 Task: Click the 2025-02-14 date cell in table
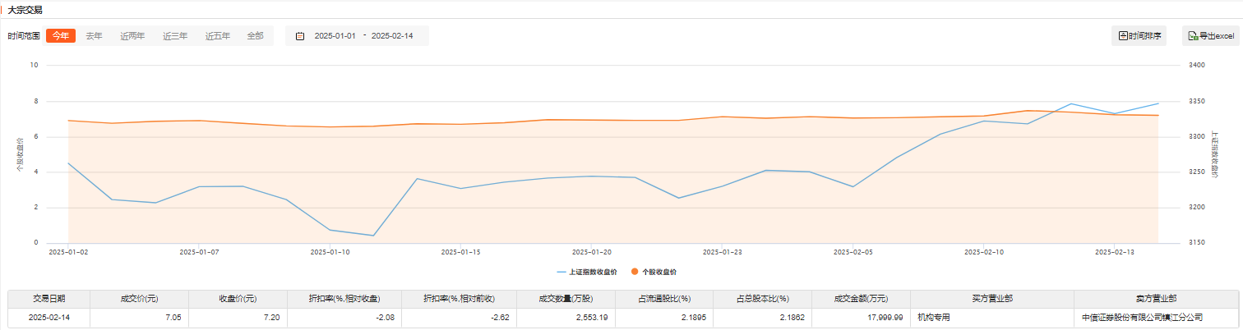tap(49, 317)
